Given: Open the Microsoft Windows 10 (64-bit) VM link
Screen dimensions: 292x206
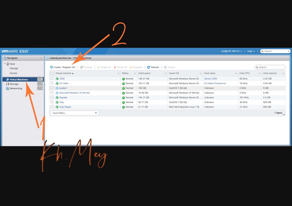Looking at the screenshot, I should [x=74, y=93].
